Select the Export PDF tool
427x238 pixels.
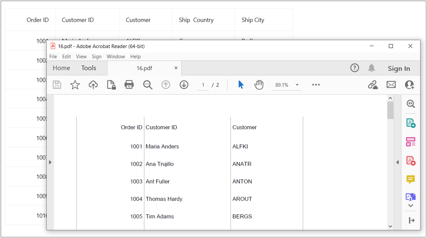click(x=410, y=161)
